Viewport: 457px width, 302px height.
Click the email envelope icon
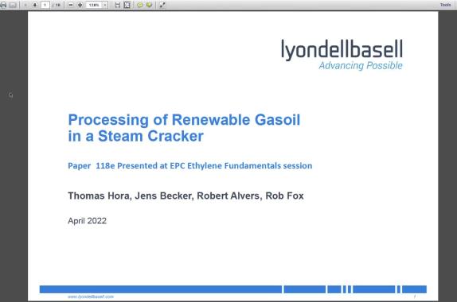tap(13, 5)
